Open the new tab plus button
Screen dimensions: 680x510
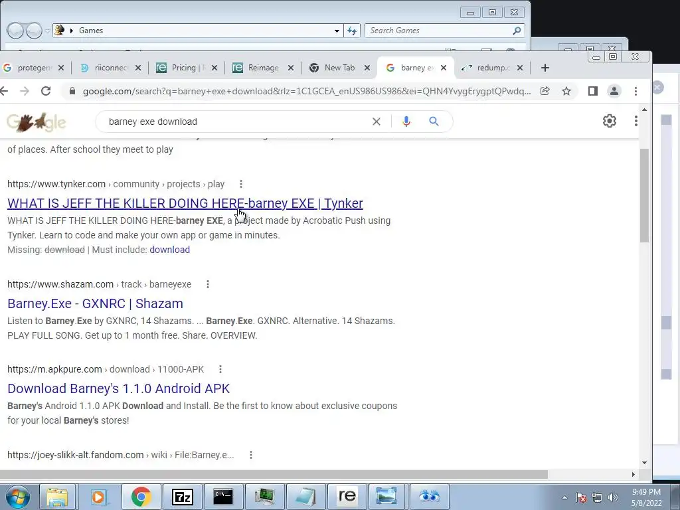point(545,68)
